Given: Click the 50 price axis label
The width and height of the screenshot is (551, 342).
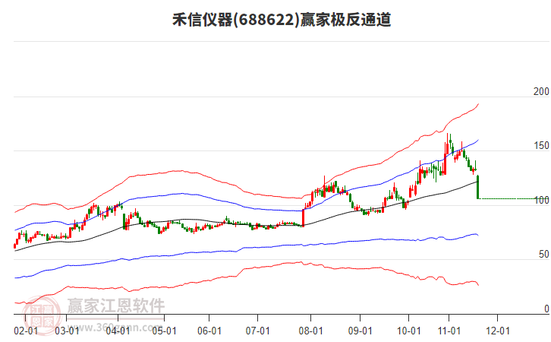Looking at the screenshot, I should coord(543,255).
